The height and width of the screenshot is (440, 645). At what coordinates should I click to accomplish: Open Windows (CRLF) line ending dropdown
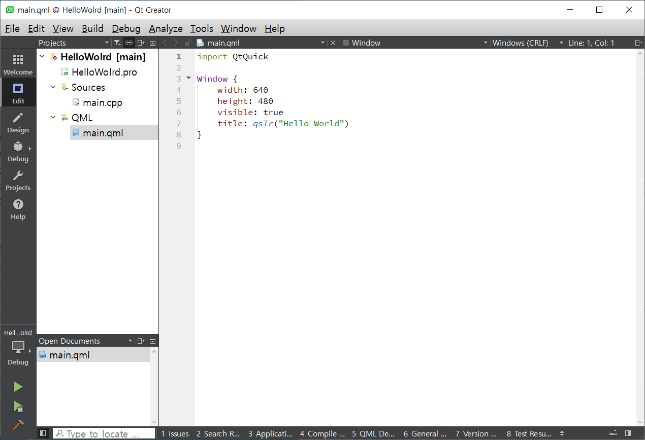(x=528, y=43)
